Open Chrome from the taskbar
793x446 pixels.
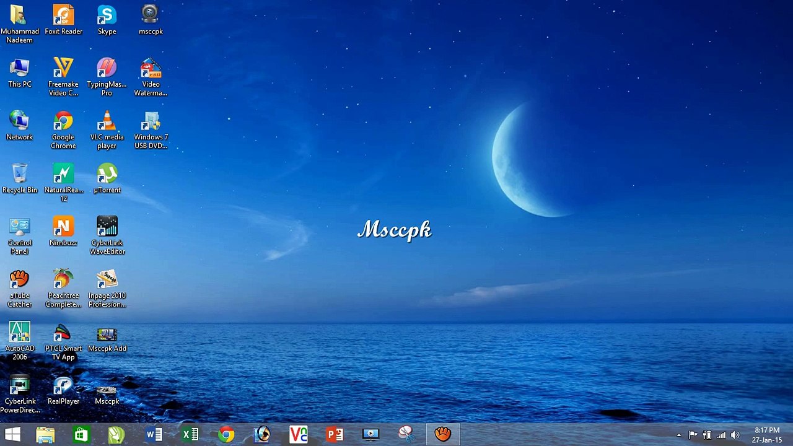point(226,434)
